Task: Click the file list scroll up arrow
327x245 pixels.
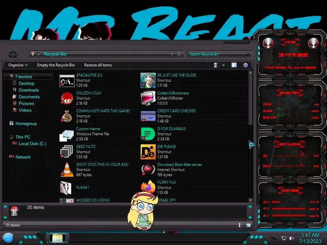Action: tap(250, 73)
